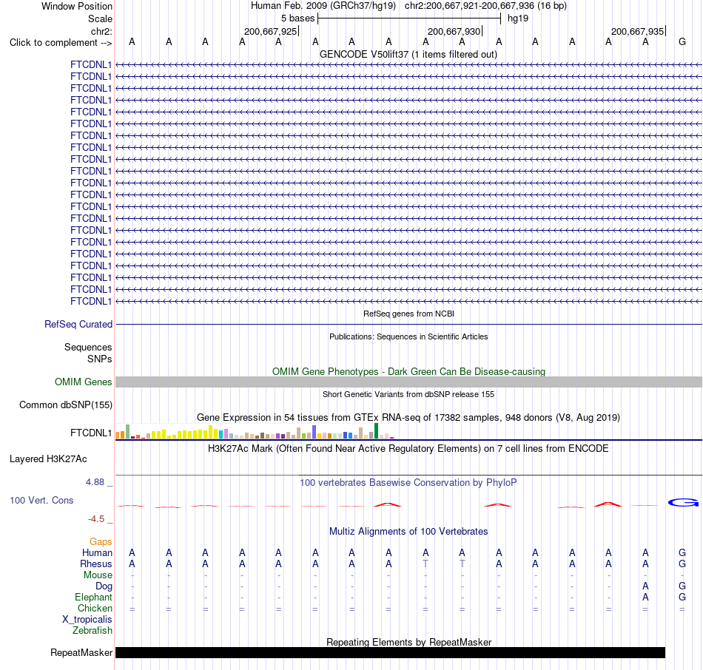The width and height of the screenshot is (703, 670).
Task: Select the "Zebrafish" alignment row label
Action: coord(92,630)
